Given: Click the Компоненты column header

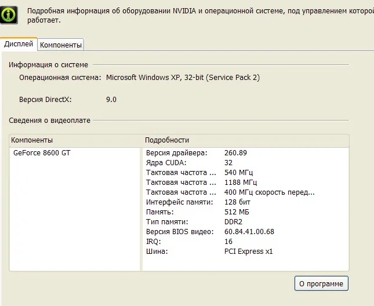Looking at the screenshot, I should 32,140.
